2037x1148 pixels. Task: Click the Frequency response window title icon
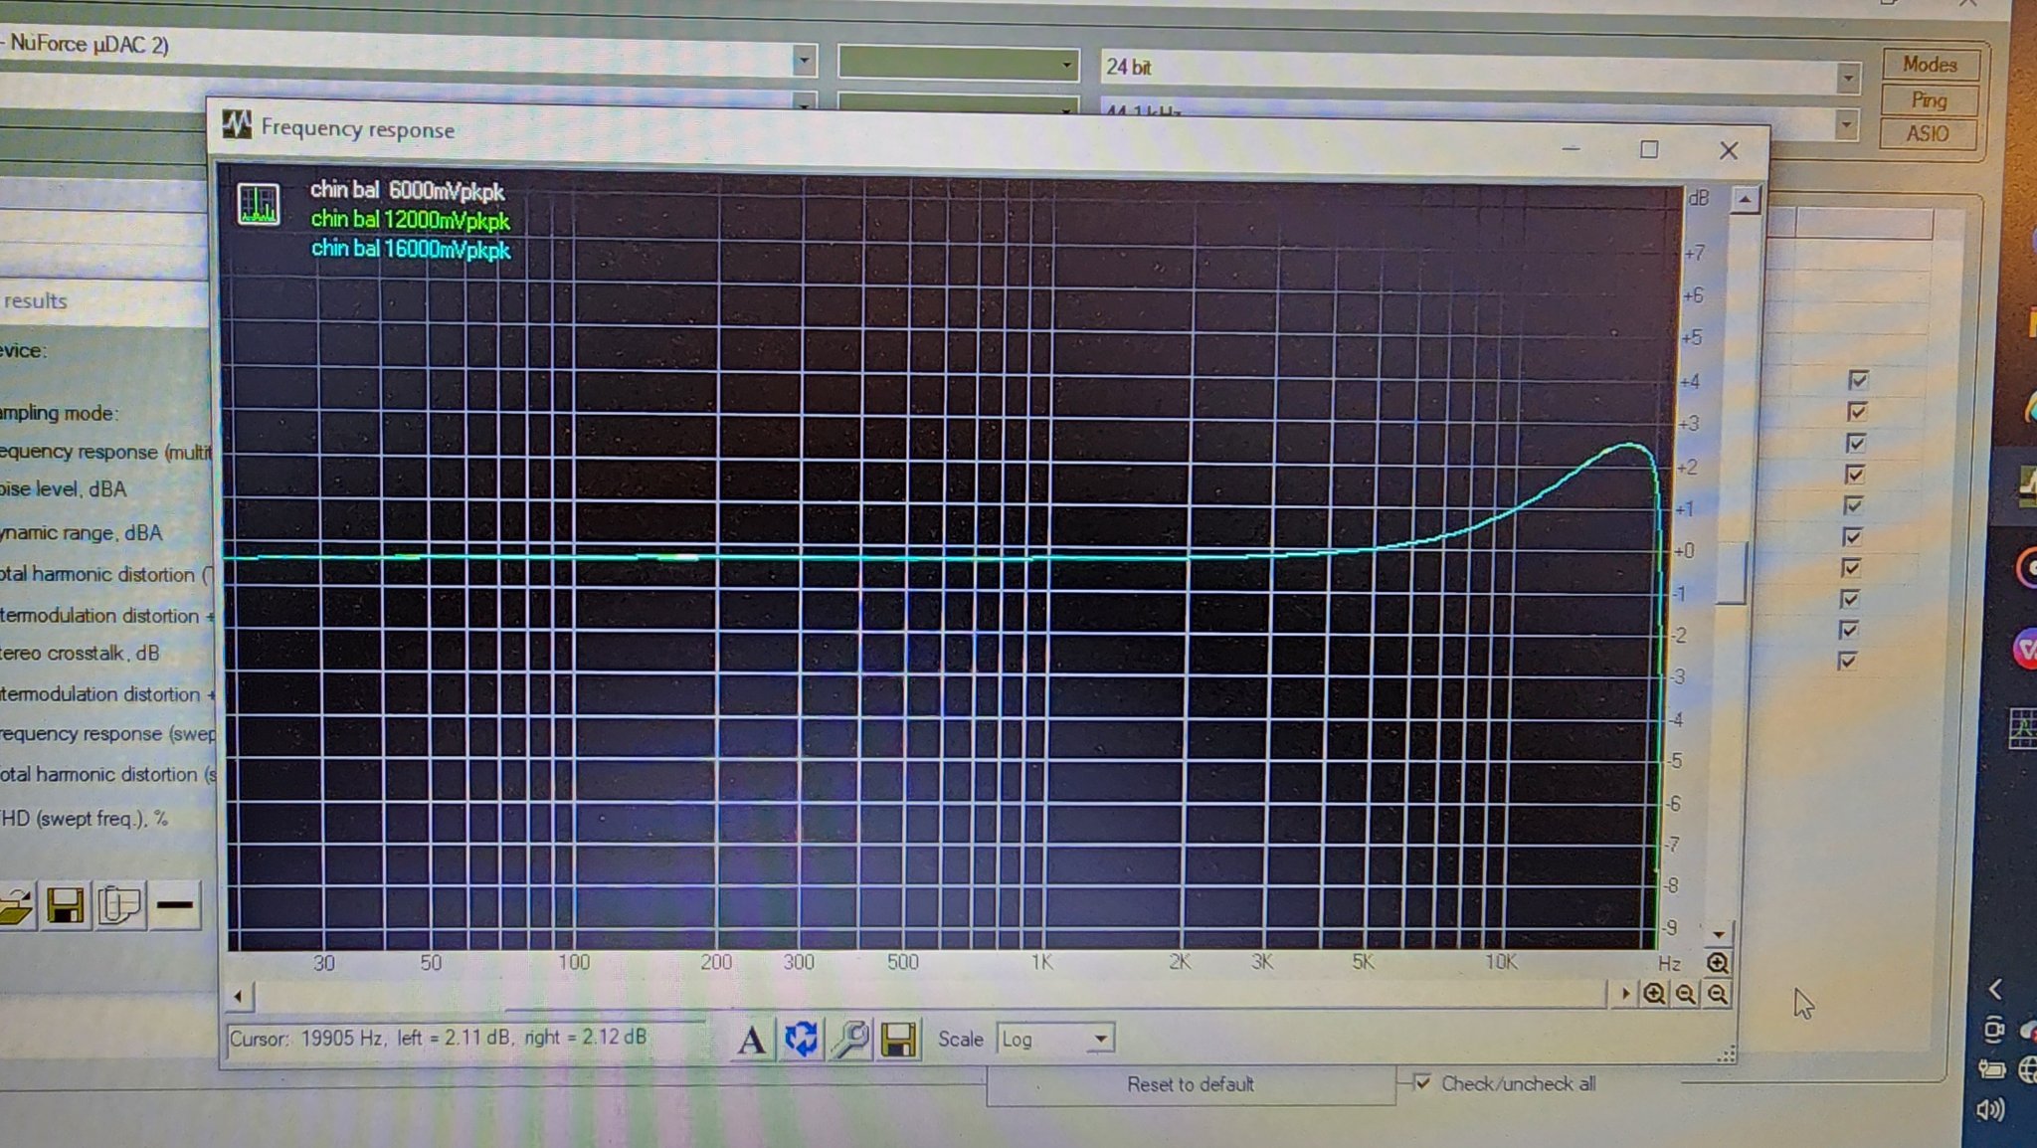[x=237, y=125]
